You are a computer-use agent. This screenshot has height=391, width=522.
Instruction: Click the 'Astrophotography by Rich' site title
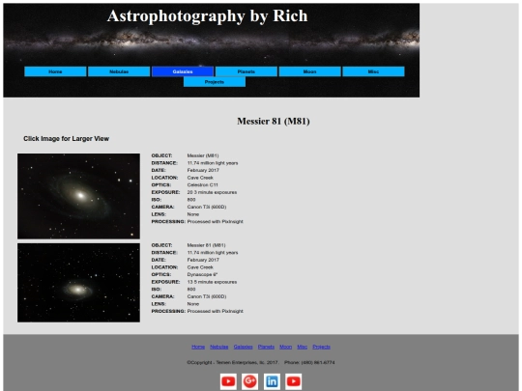pos(208,16)
